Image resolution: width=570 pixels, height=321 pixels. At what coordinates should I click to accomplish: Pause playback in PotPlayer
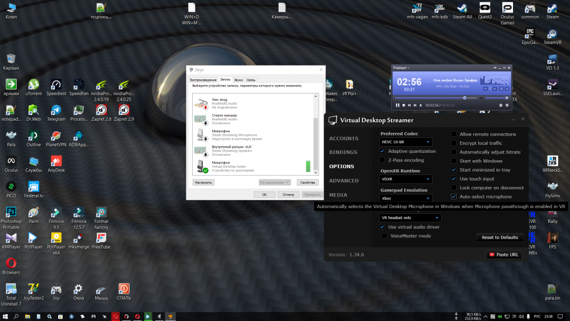[398, 105]
